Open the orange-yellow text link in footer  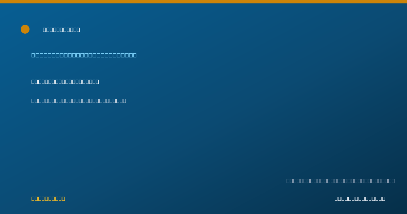click(48, 198)
